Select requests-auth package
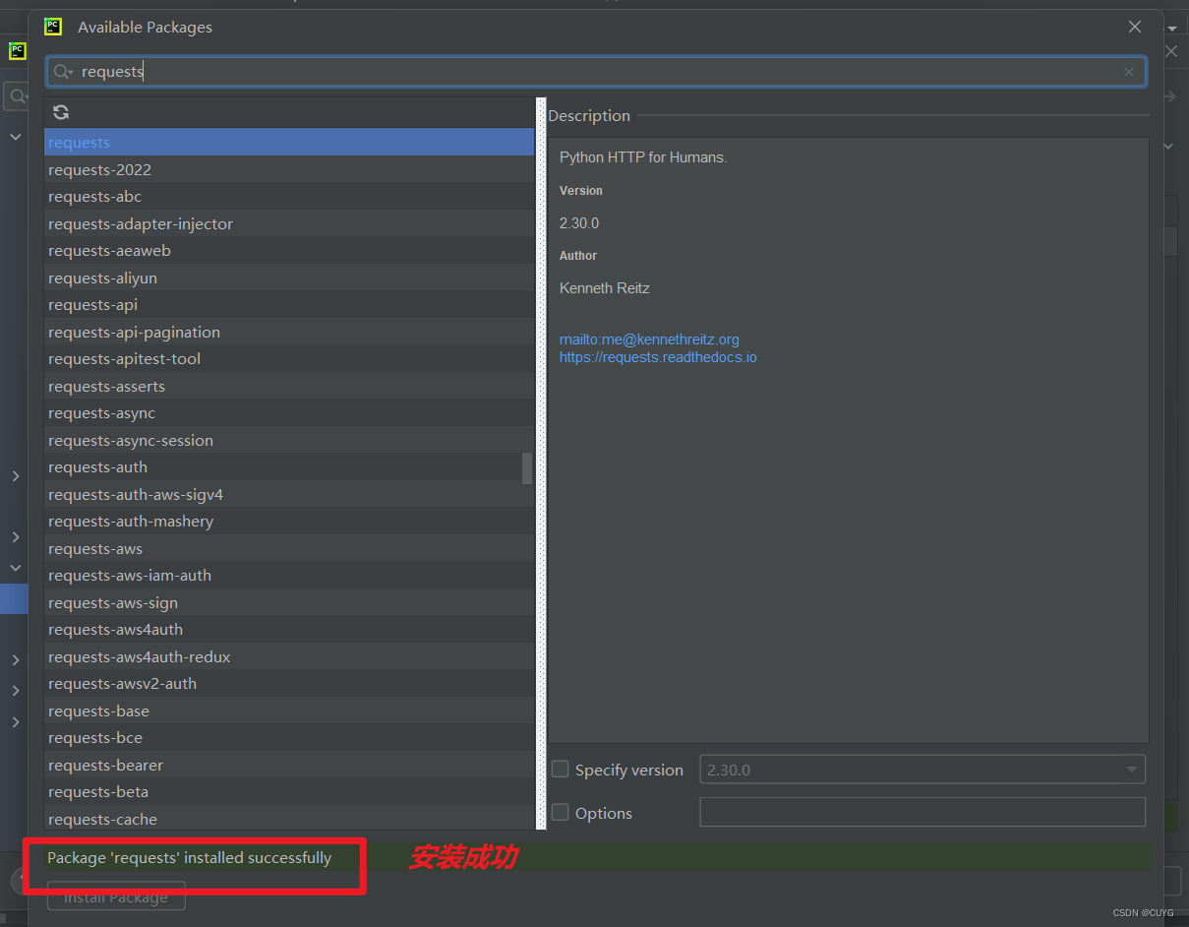The image size is (1189, 927). tap(289, 467)
